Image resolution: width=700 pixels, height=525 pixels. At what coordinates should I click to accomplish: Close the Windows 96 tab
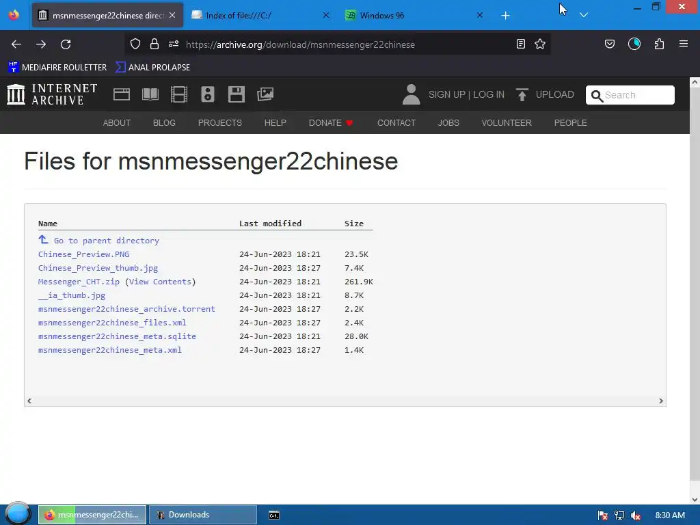[x=480, y=15]
